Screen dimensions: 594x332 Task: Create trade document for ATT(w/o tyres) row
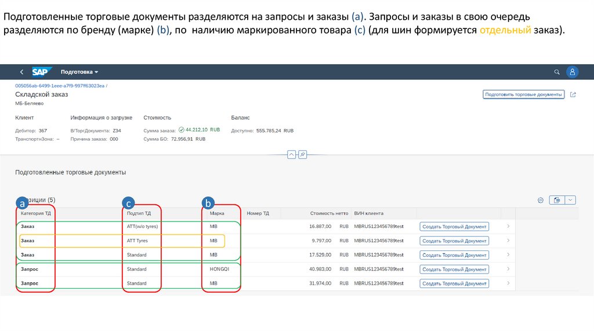[454, 227]
